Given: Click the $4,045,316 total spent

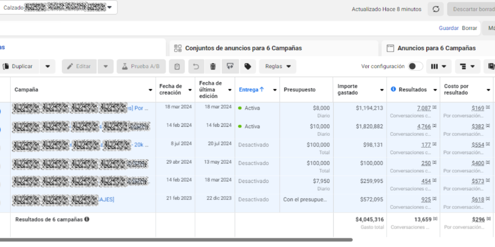Looking at the screenshot, I should [x=369, y=219].
